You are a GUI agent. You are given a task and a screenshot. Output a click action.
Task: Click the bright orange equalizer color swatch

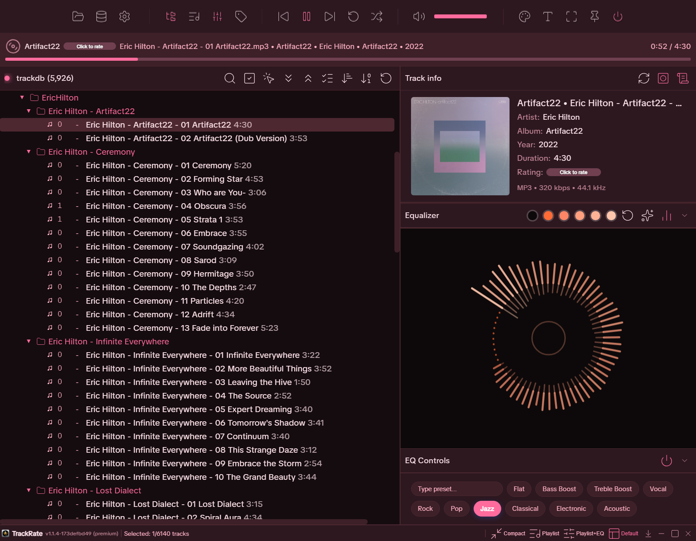(548, 215)
